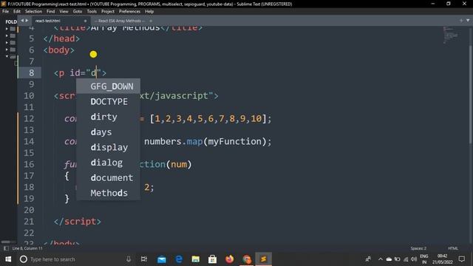Expand the third sidebar folder
The width and height of the screenshot is (473, 266).
pyautogui.click(x=7, y=43)
